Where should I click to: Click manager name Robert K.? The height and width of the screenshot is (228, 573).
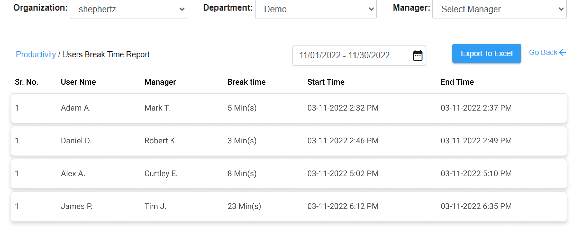(161, 141)
